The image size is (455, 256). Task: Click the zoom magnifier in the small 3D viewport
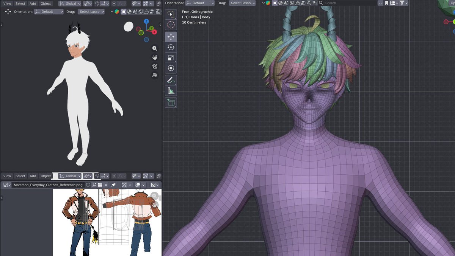pos(155,48)
